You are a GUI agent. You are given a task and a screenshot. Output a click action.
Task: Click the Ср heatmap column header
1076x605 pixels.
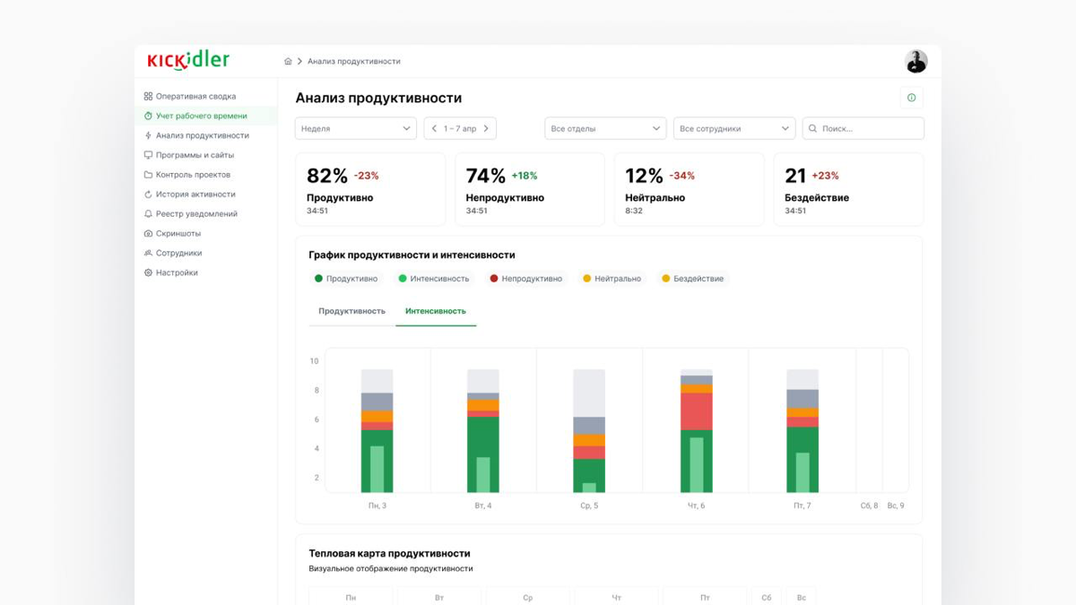527,597
